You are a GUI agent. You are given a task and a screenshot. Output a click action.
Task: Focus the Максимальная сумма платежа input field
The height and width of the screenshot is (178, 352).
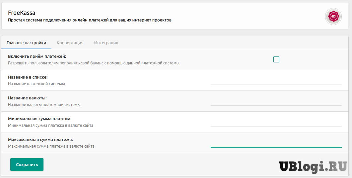(x=276, y=143)
